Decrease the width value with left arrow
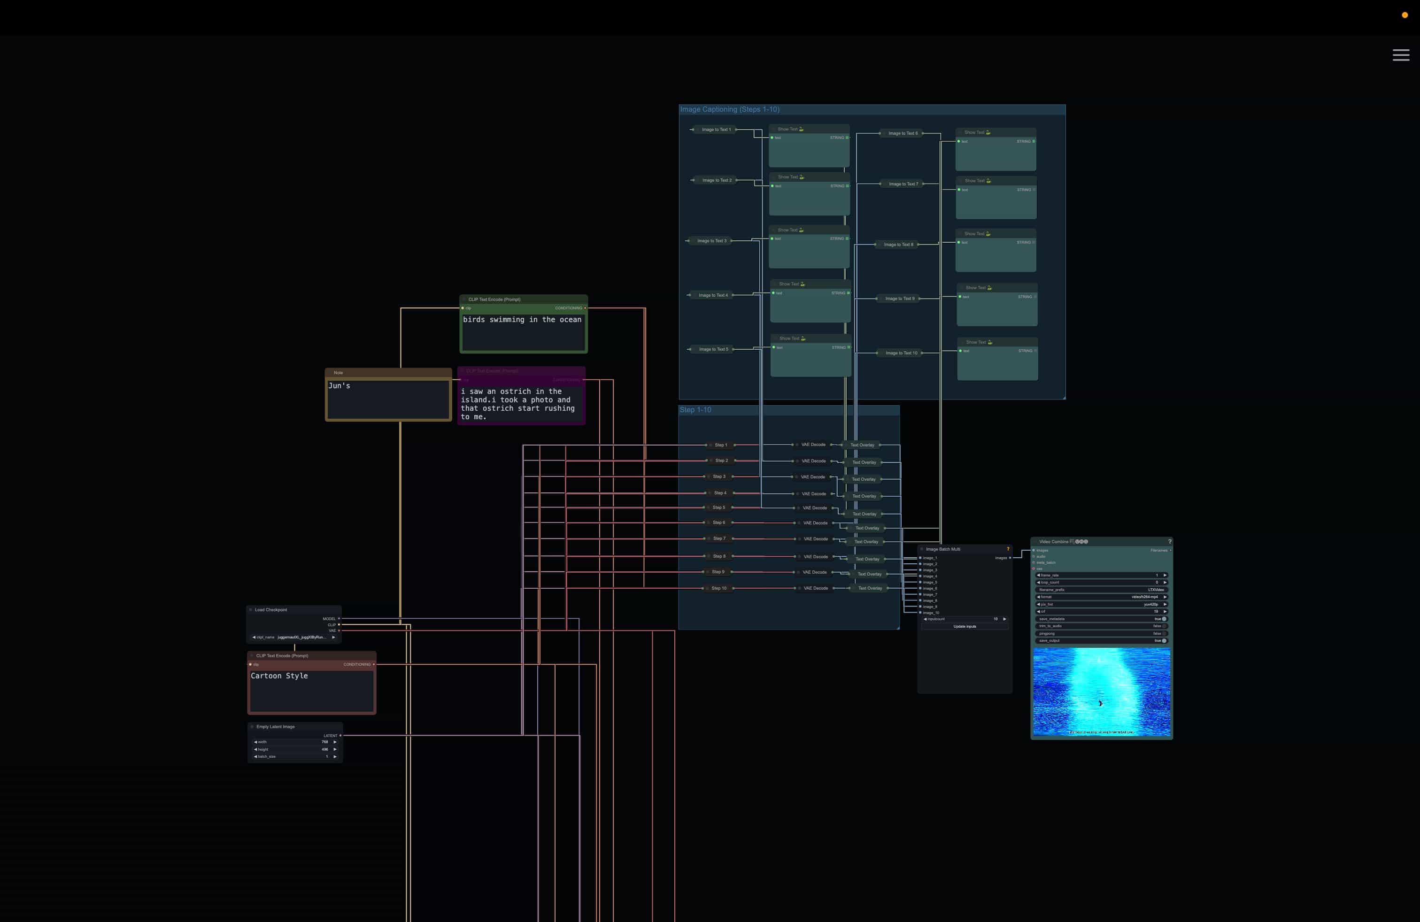This screenshot has width=1420, height=922. tap(255, 742)
